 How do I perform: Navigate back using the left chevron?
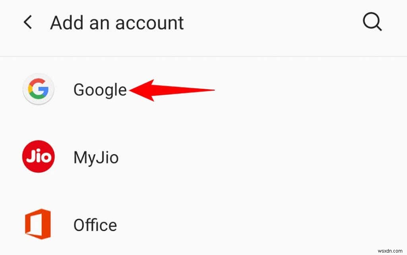pos(27,22)
